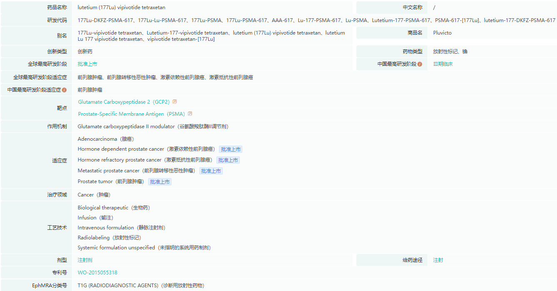
Task: Click III期临床 China phase link
Action: click(443, 64)
